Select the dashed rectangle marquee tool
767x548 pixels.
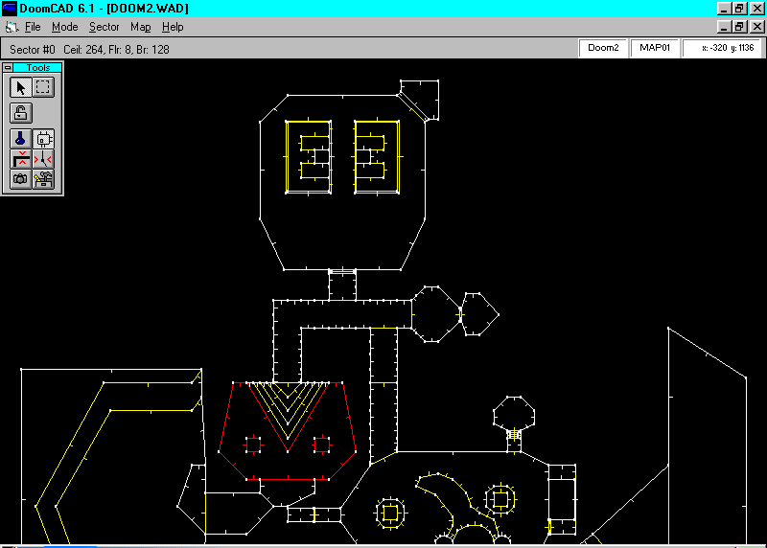43,87
